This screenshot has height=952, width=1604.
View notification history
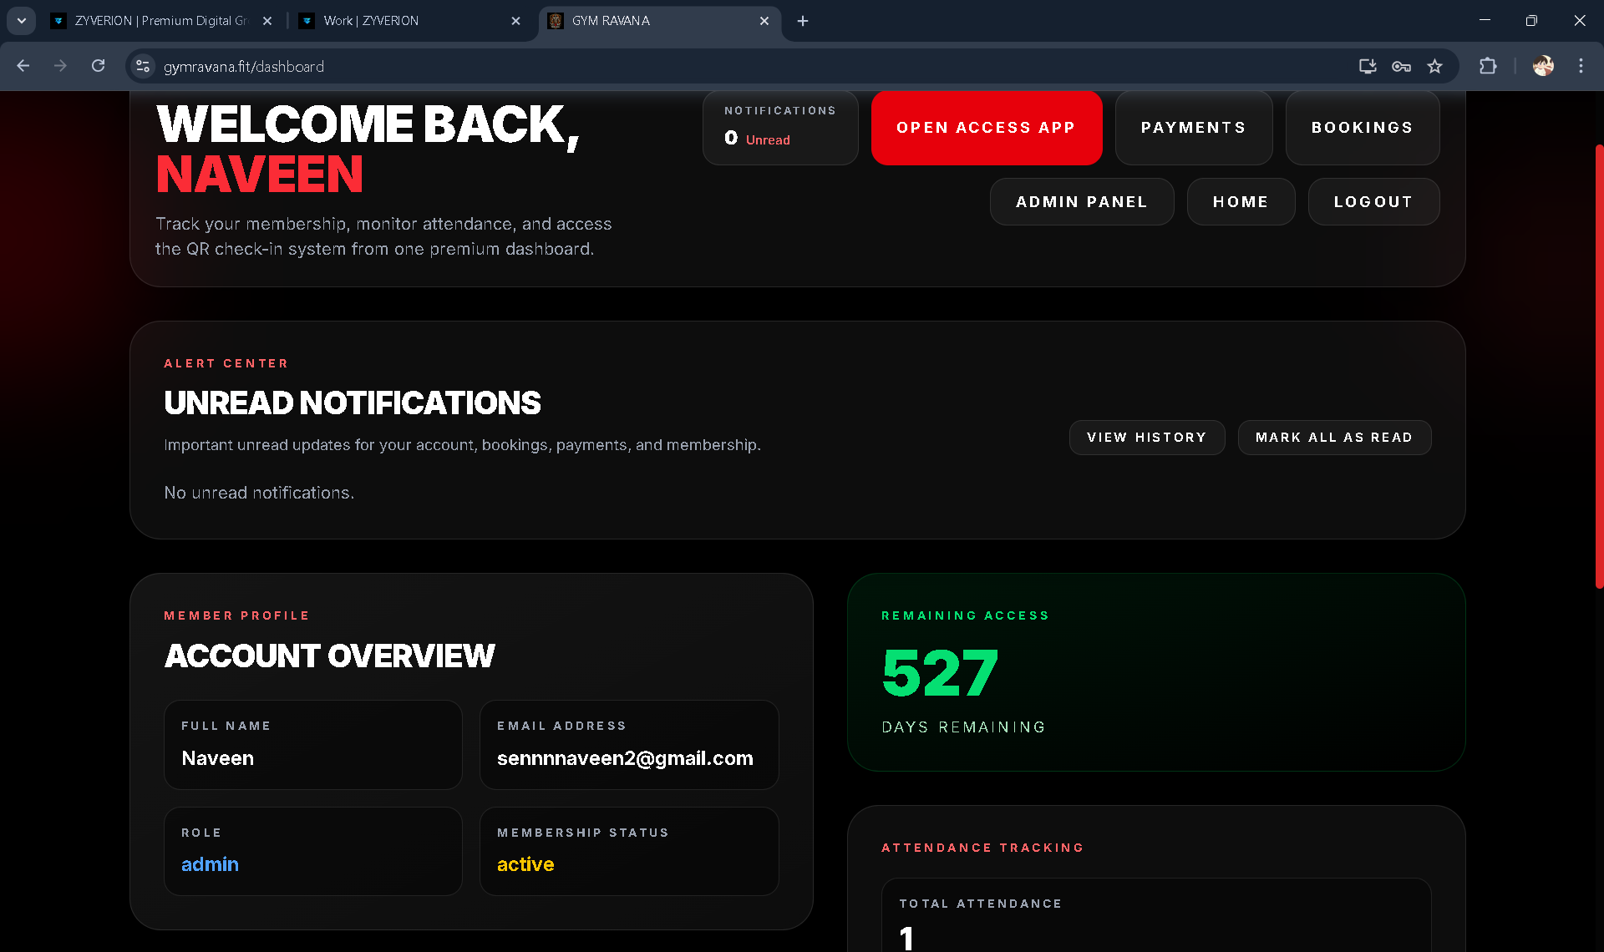1146,437
